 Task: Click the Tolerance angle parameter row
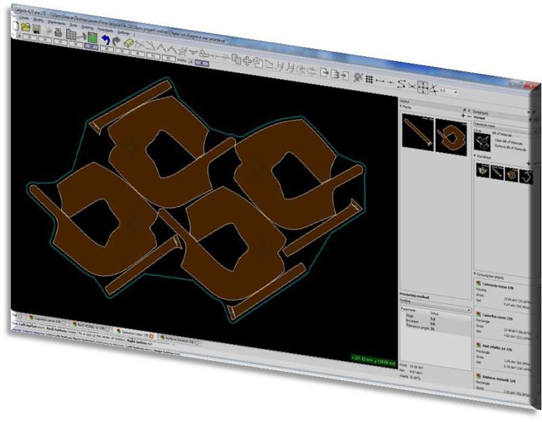[436, 329]
